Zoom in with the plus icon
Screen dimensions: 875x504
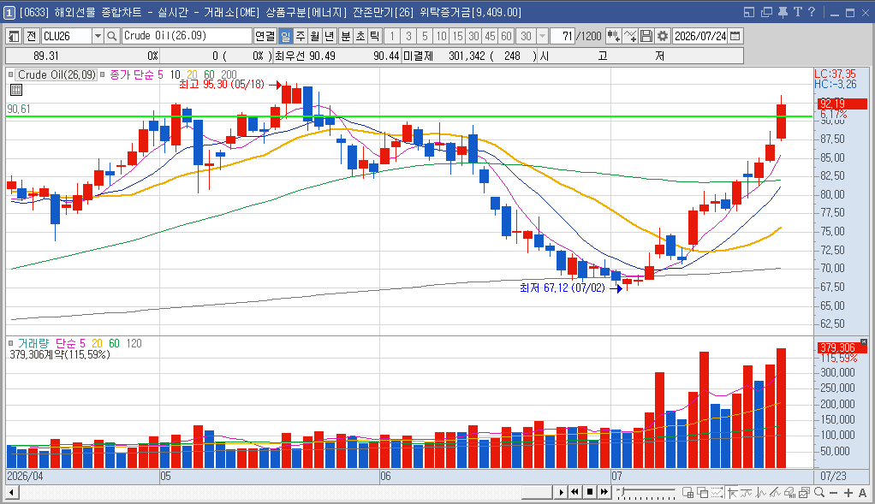click(848, 494)
